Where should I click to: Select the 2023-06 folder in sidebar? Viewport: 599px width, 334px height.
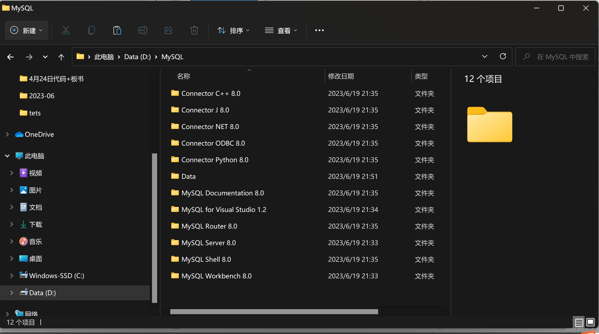click(37, 96)
